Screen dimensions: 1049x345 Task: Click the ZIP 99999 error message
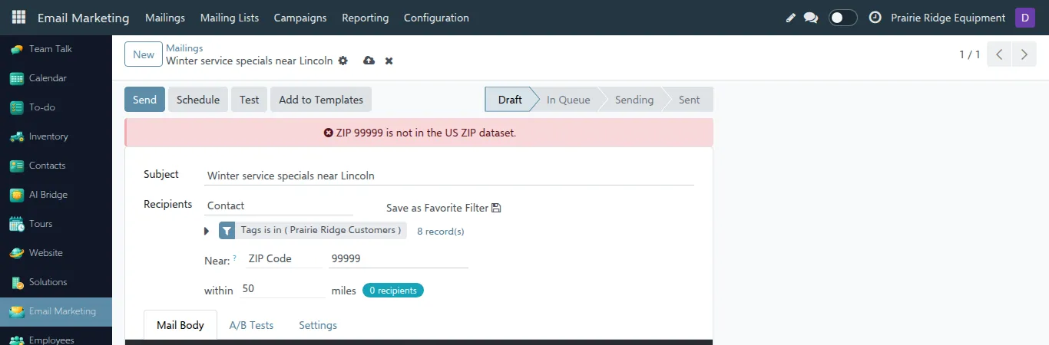[x=419, y=133]
